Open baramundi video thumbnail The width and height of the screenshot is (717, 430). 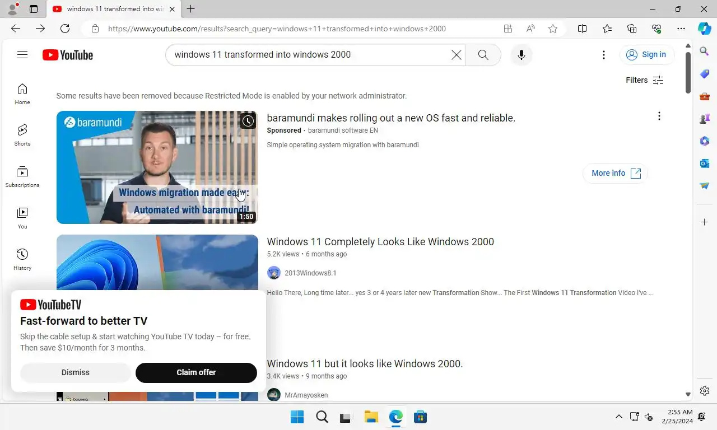157,167
